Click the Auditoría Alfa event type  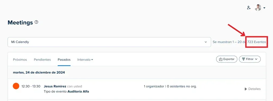(x=78, y=91)
